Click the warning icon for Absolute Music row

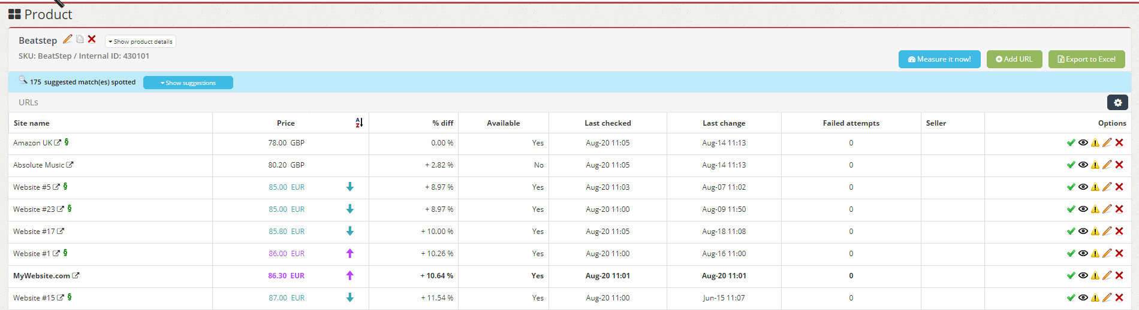pyautogui.click(x=1095, y=165)
